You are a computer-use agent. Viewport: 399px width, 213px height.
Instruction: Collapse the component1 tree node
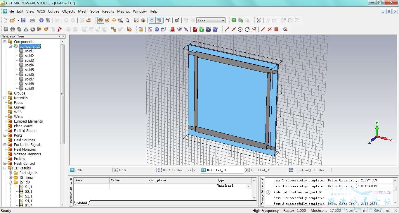11,47
